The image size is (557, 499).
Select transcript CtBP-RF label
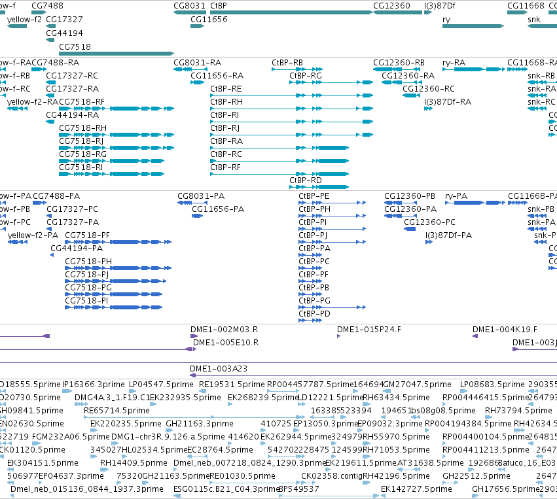tap(225, 167)
